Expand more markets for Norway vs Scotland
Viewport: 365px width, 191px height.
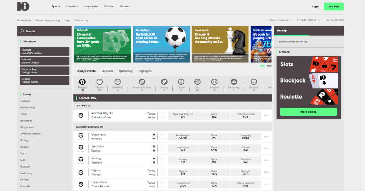click(267, 160)
